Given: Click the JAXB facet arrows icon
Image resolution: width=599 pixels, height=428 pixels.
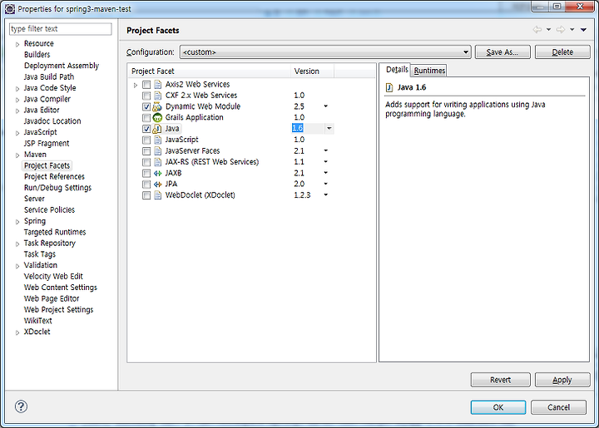Looking at the screenshot, I should [157, 173].
